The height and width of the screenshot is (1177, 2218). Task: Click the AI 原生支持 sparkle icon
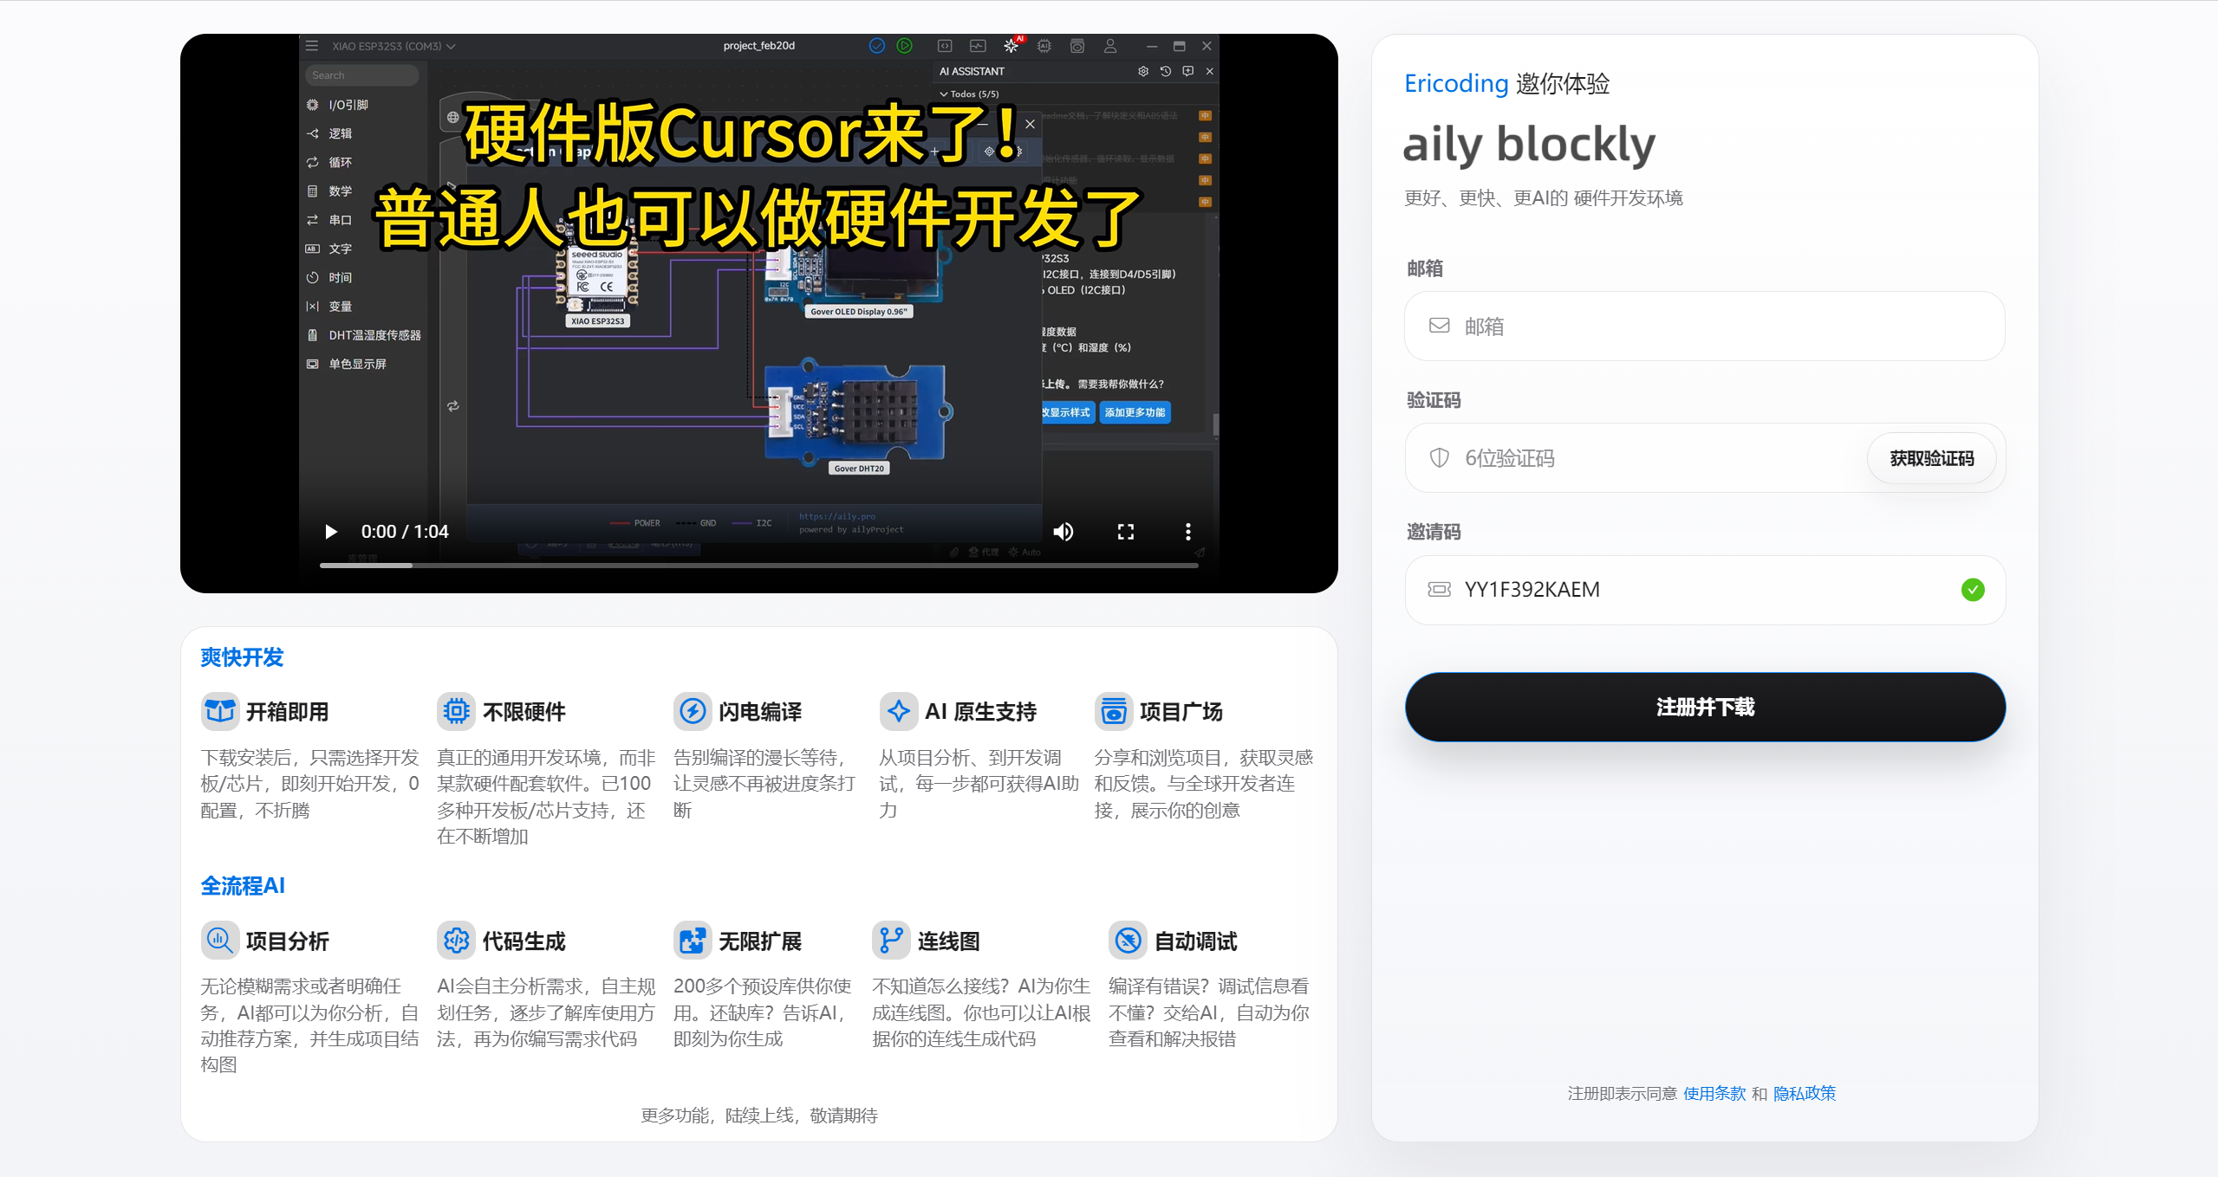click(898, 711)
